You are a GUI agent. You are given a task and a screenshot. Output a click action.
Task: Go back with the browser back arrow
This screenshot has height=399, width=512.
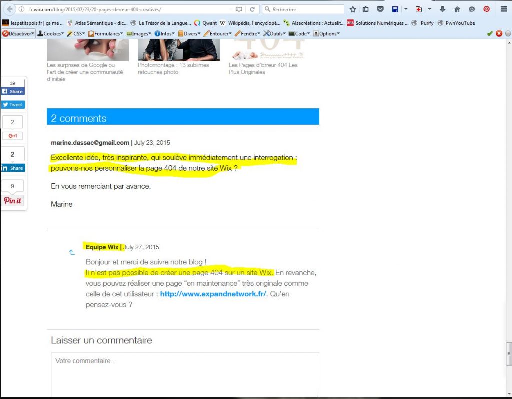click(x=10, y=9)
